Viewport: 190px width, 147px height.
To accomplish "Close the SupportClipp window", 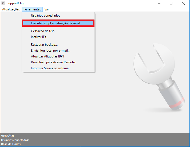I will pos(183,3).
